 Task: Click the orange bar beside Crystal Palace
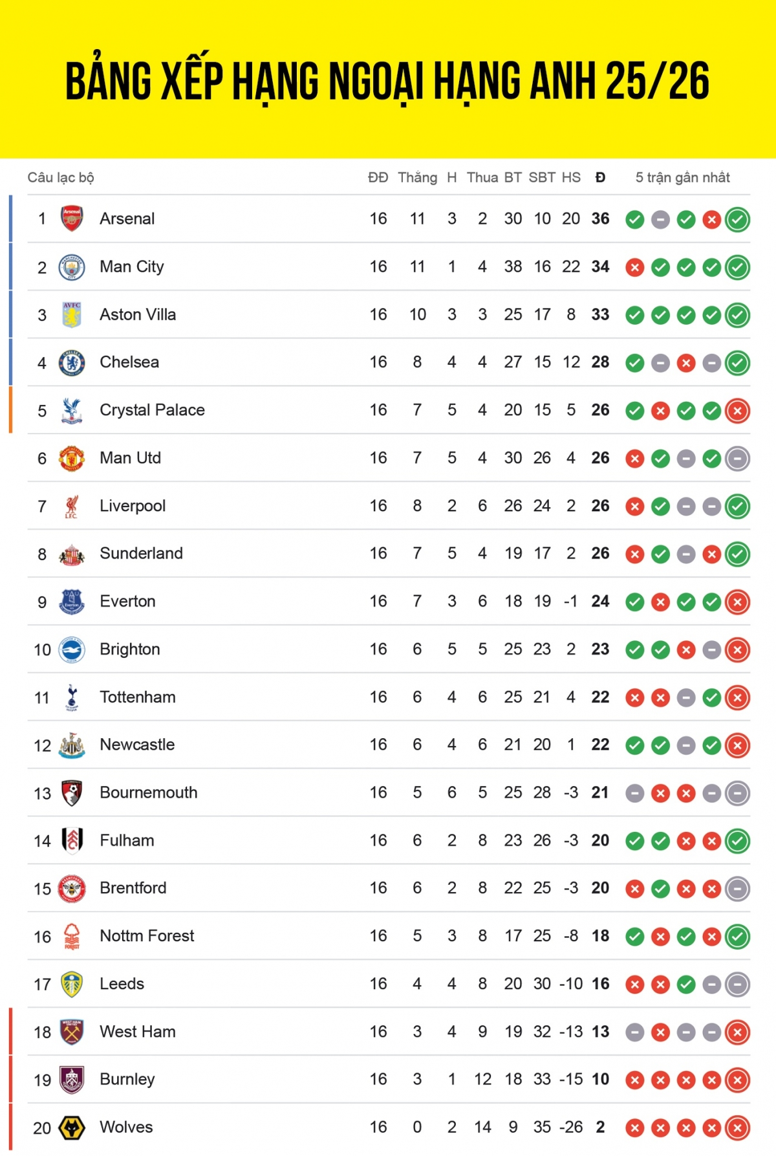point(10,409)
